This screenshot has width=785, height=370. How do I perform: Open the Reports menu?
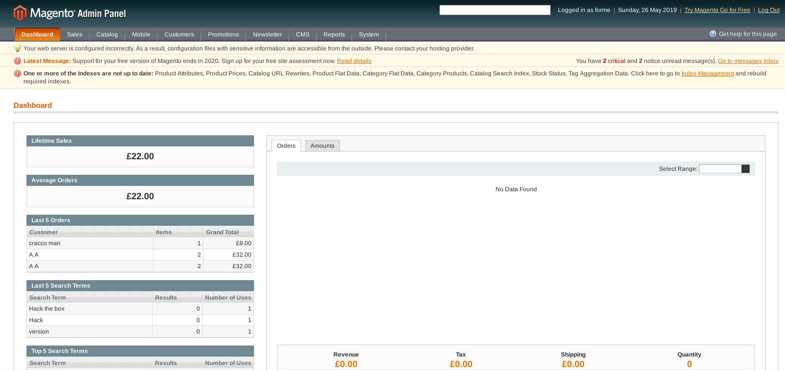pyautogui.click(x=334, y=34)
